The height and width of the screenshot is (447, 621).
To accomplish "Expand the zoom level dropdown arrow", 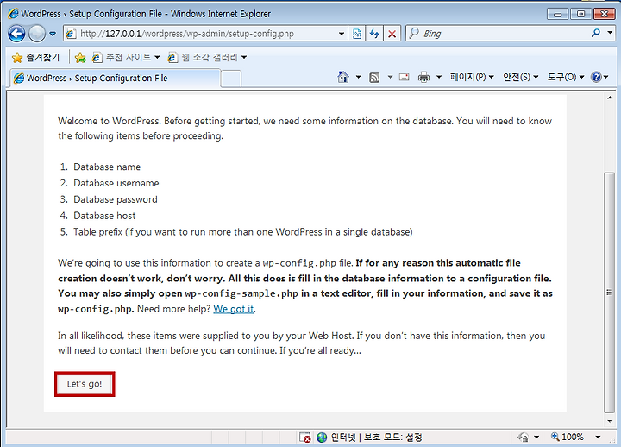I will click(x=598, y=438).
